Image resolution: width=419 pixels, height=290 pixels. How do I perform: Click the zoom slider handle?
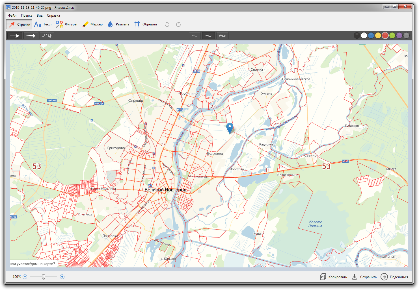click(44, 277)
